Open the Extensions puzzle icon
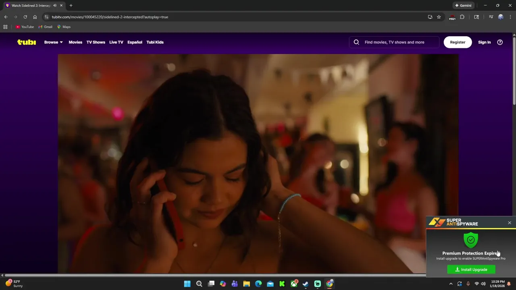Screen dimensions: 516x290 tap(462, 17)
